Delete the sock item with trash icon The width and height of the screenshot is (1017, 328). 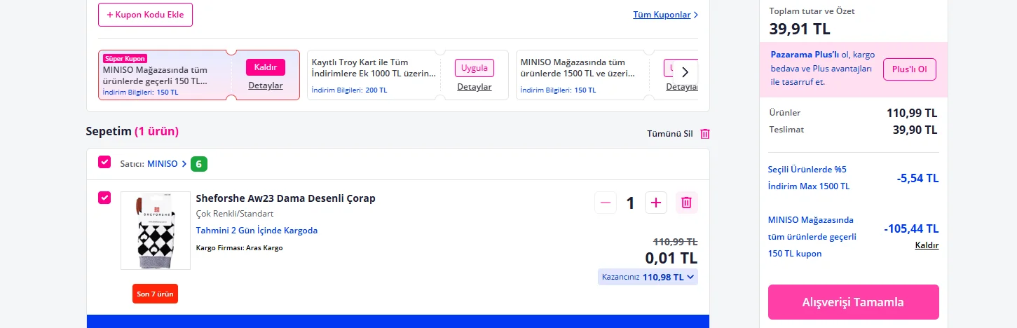pyautogui.click(x=687, y=203)
